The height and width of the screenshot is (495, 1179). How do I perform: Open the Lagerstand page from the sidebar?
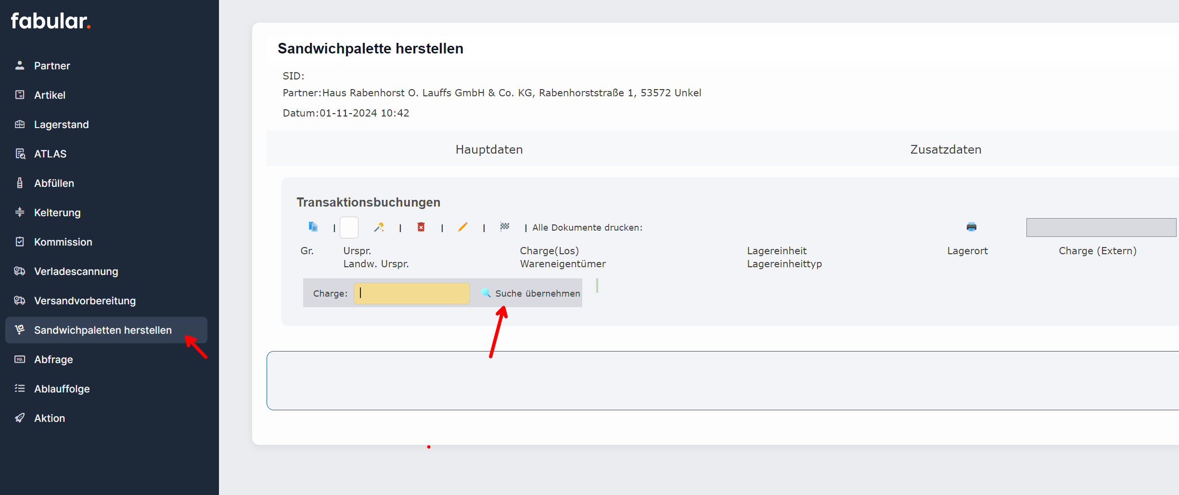pos(61,124)
